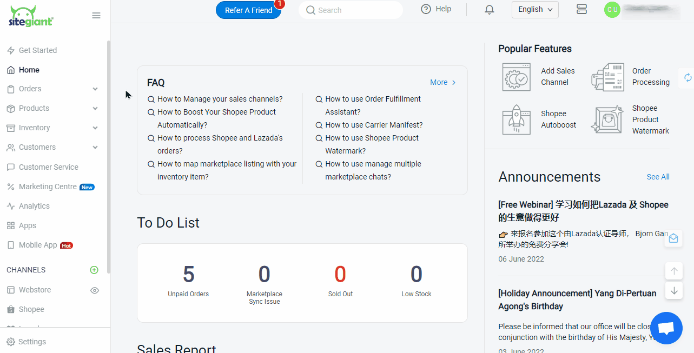Expand the Products menu chevron
This screenshot has width=694, height=353.
[x=95, y=109]
